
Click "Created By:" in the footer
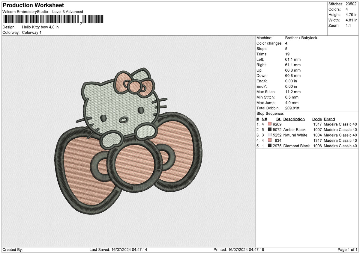[13, 250]
